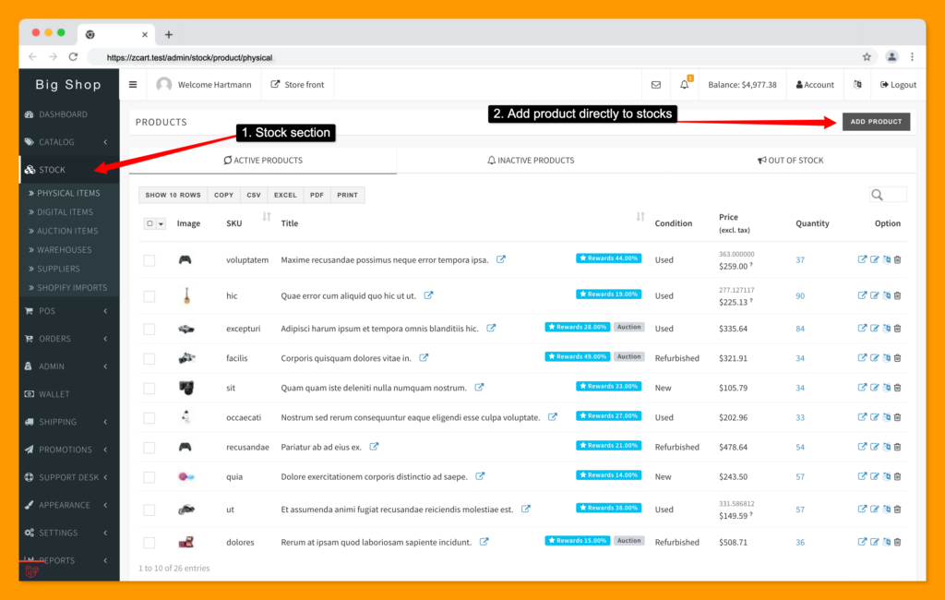945x600 pixels.
Task: Export the product list using the Excel button
Action: tap(284, 195)
